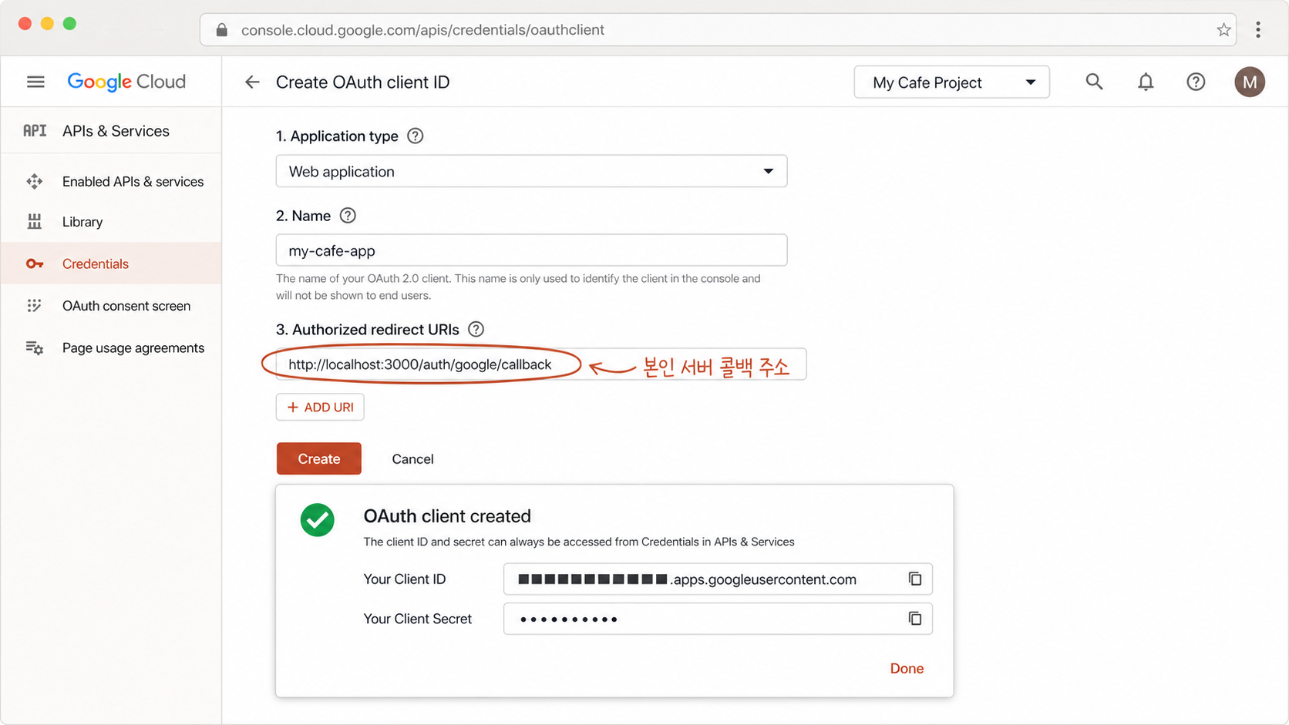Viewport: 1289px width, 725px height.
Task: Click the API icon beside APIs & Services
Action: click(35, 131)
